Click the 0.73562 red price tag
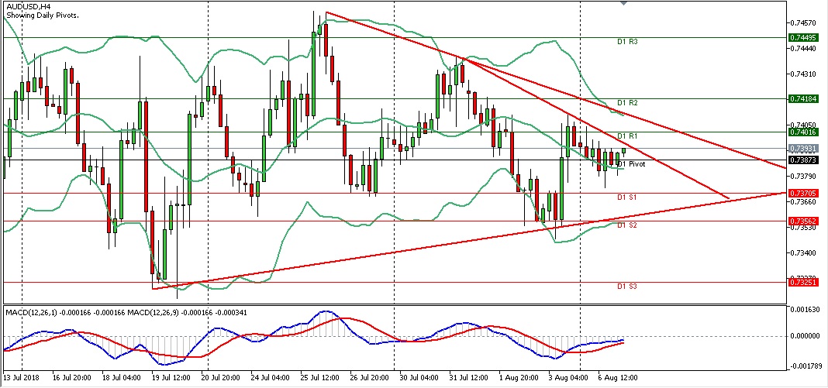Viewport: 828px width, 388px height. (x=803, y=221)
